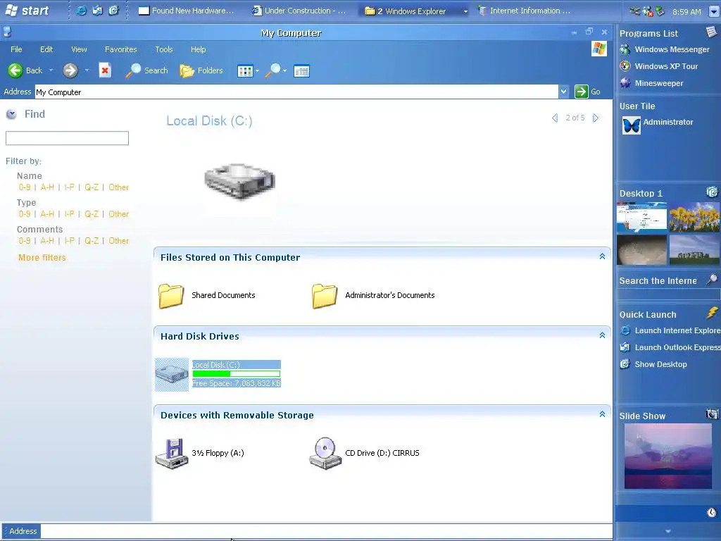Viewport: 721px width, 541px height.
Task: Open the File menu
Action: pos(16,49)
